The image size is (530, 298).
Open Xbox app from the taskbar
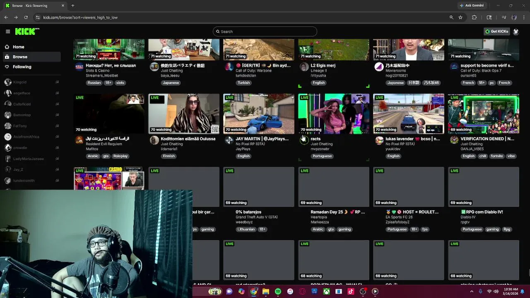click(327, 291)
